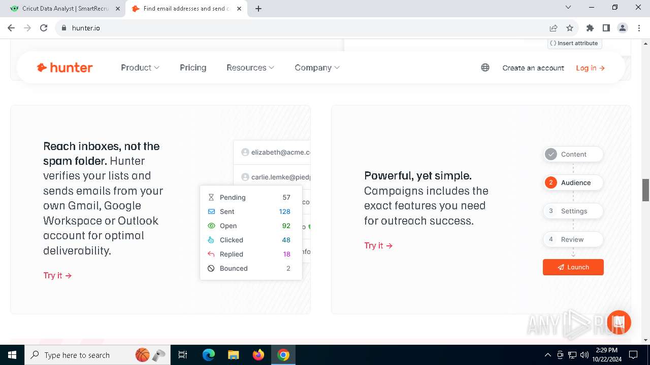Click the Insert attribute button

coord(574,43)
